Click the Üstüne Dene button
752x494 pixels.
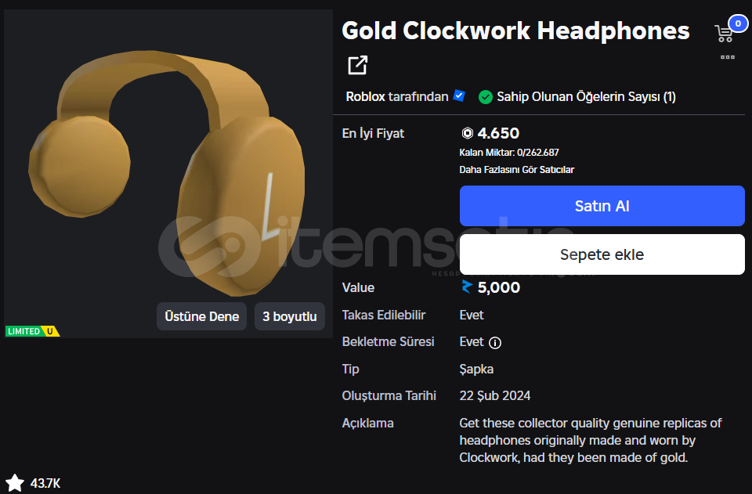click(201, 316)
